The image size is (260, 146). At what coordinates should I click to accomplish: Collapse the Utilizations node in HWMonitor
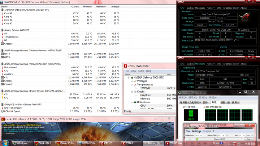pyautogui.click(x=132, y=102)
